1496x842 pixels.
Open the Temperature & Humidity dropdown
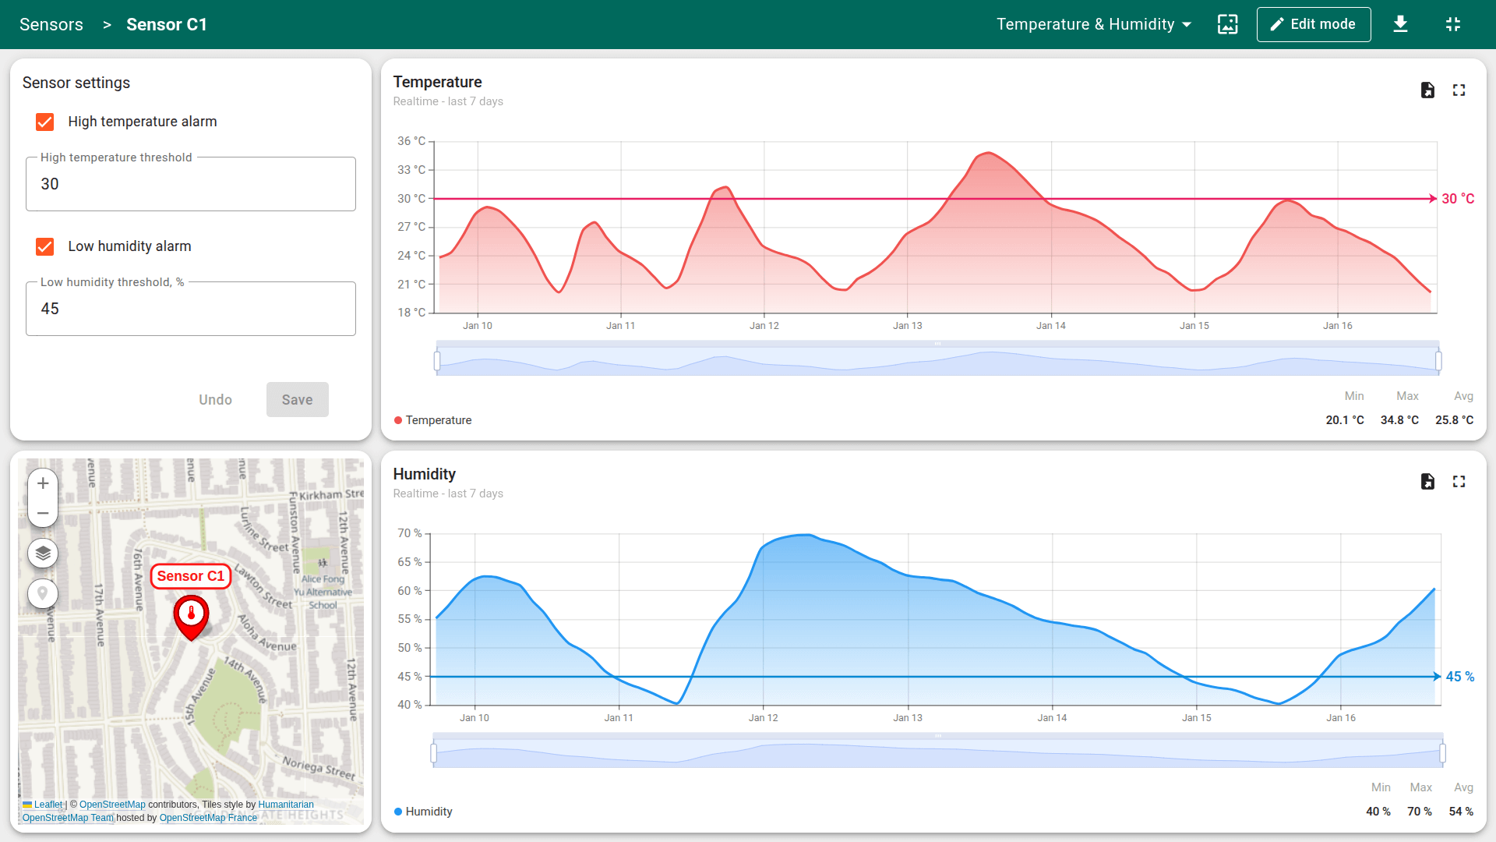pyautogui.click(x=1094, y=24)
